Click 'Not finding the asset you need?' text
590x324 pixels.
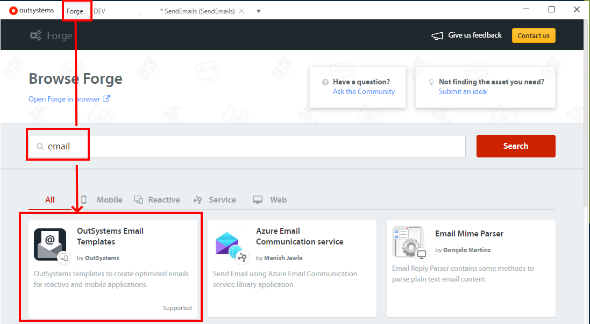492,82
